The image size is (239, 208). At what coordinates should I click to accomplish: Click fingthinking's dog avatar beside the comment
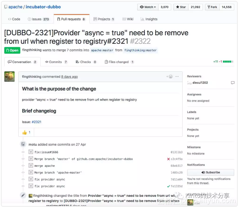[x=9, y=76]
